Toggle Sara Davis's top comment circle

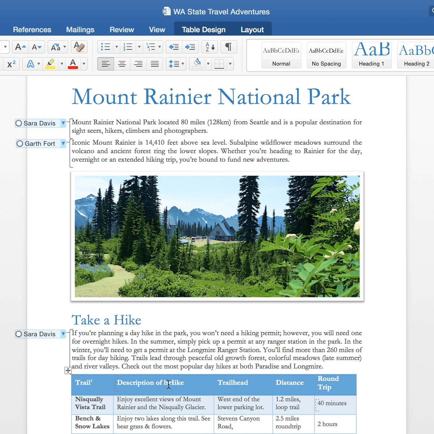(x=19, y=123)
